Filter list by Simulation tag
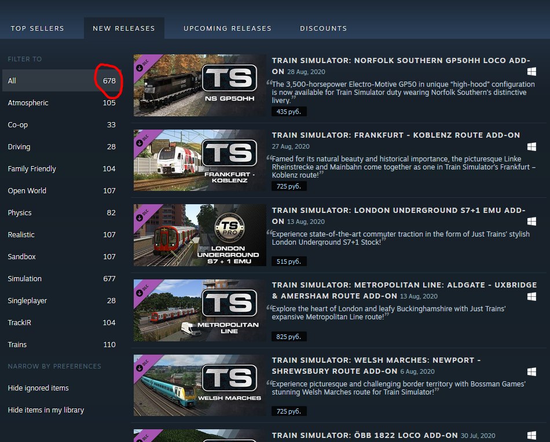Screen dimensions: 550x442 (x=62, y=279)
